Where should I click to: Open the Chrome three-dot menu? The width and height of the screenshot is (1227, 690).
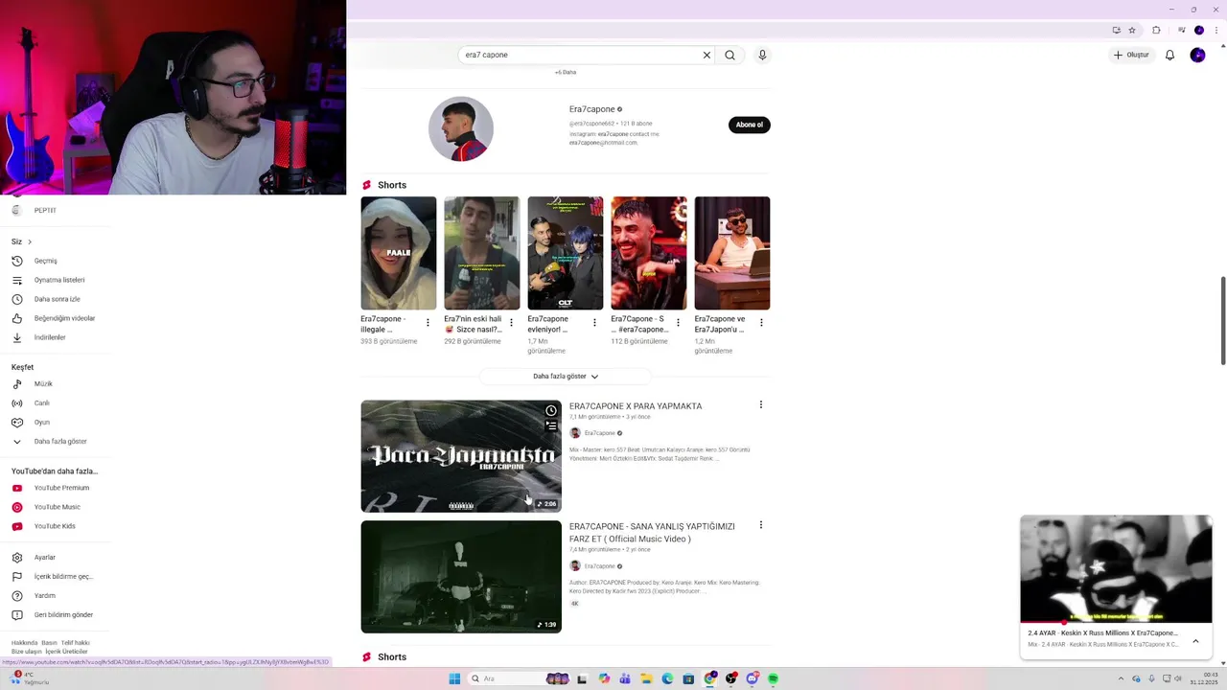pyautogui.click(x=1217, y=30)
